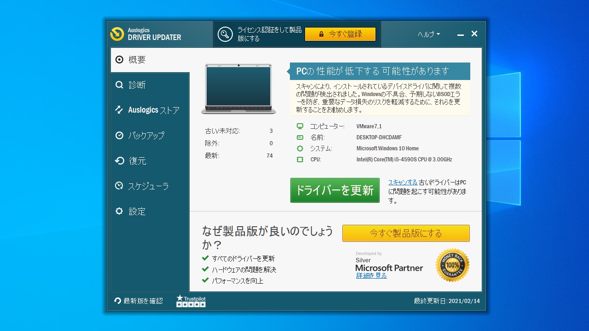Viewport: 589px width, 331px height.
Task: Click the コンピューター monitor icon
Action: (300, 126)
